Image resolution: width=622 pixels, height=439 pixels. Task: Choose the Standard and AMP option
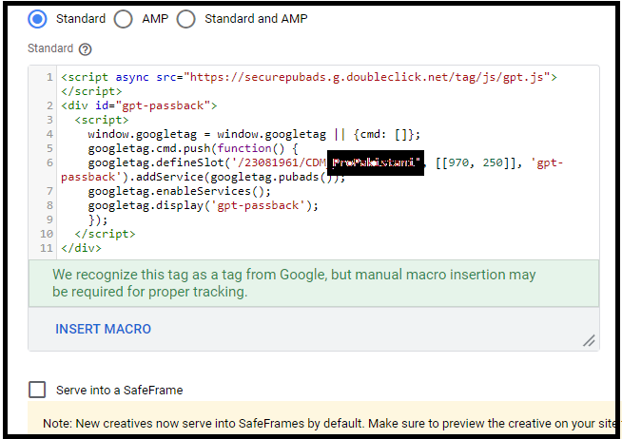pos(186,19)
